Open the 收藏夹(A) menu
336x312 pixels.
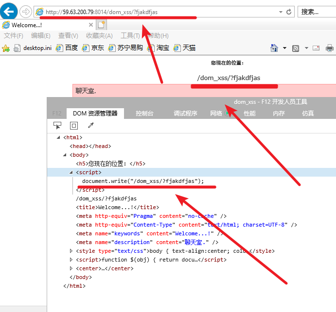99,35
